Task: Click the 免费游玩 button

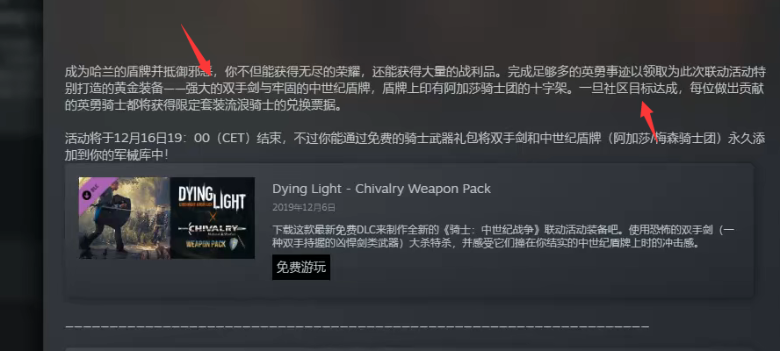Action: pos(301,268)
